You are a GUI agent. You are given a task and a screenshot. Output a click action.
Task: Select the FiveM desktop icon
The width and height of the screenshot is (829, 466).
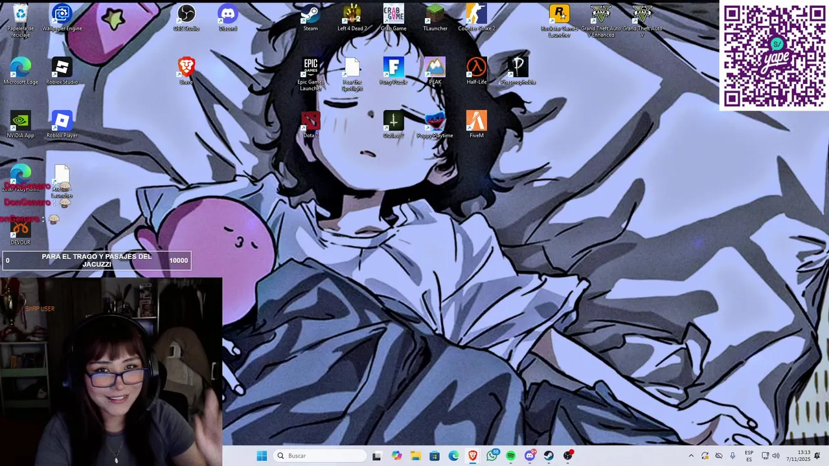click(x=476, y=125)
